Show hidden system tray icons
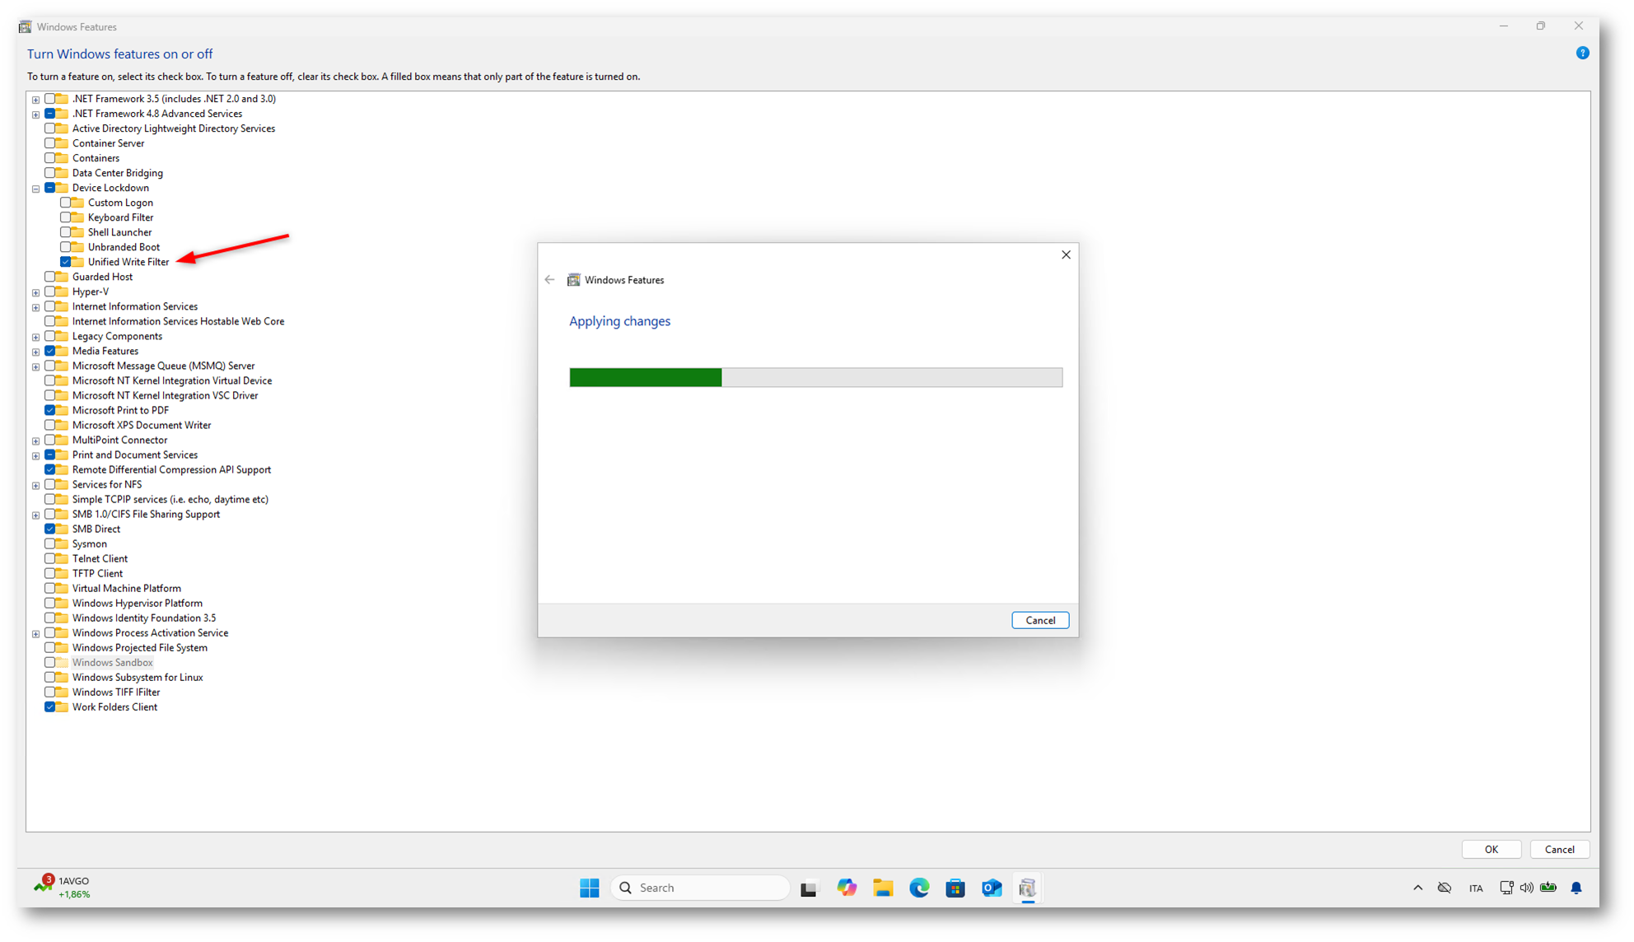 click(1417, 888)
